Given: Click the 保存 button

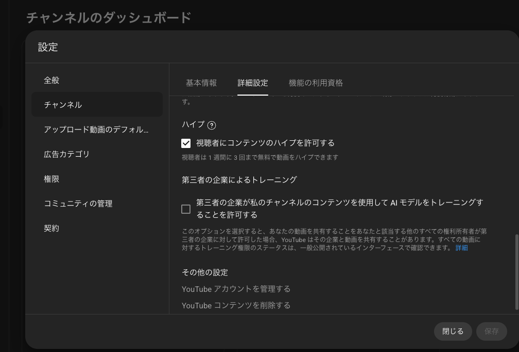Looking at the screenshot, I should tap(491, 331).
